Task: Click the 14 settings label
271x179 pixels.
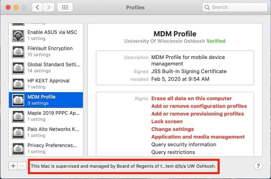Action: (39, 71)
